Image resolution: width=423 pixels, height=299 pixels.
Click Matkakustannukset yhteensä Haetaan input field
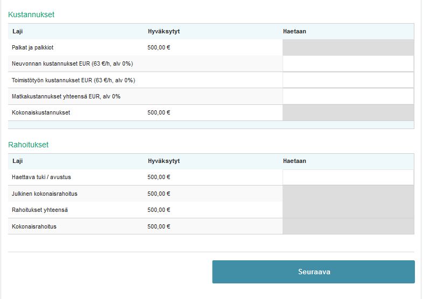348,96
